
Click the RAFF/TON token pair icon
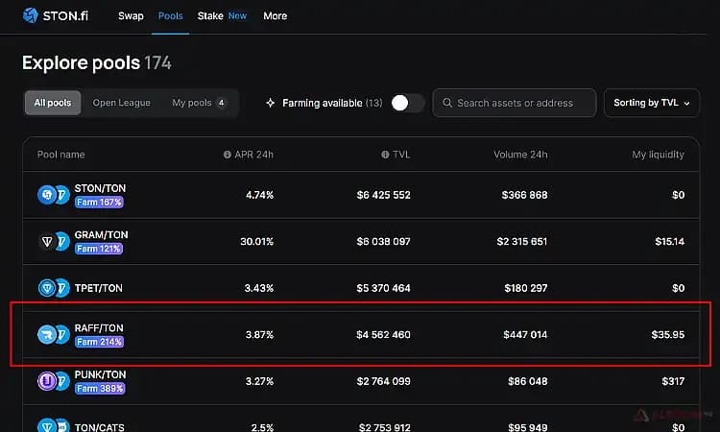(54, 335)
